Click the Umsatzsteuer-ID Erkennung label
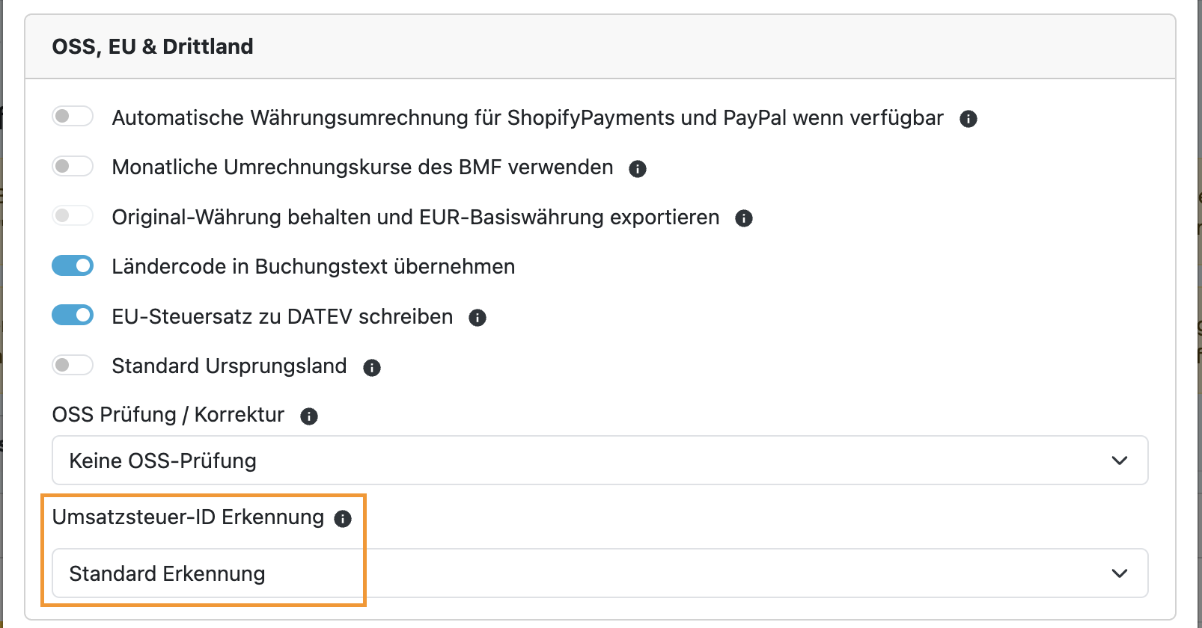 pos(188,517)
